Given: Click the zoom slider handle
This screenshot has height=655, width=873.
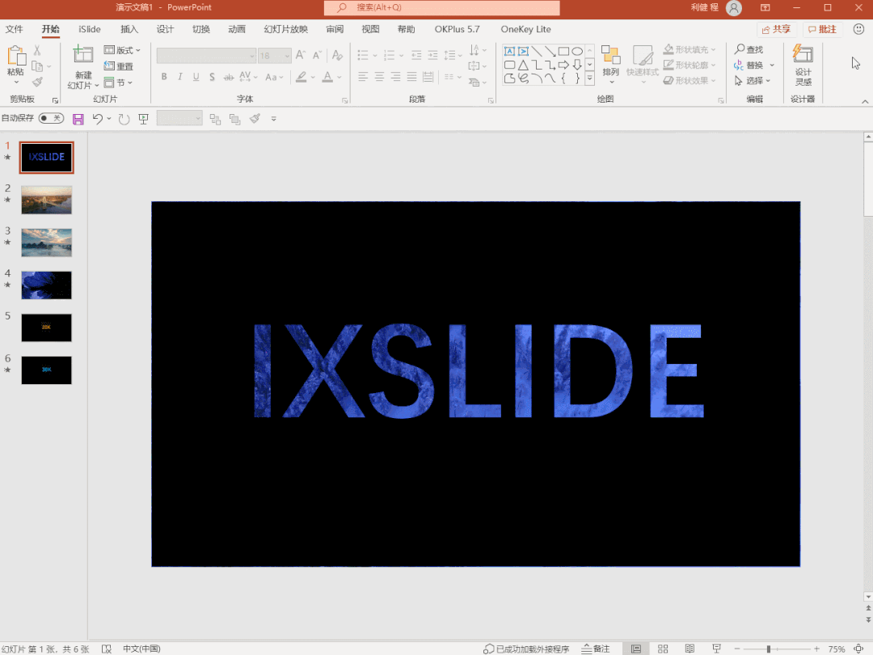Looking at the screenshot, I should point(769,649).
